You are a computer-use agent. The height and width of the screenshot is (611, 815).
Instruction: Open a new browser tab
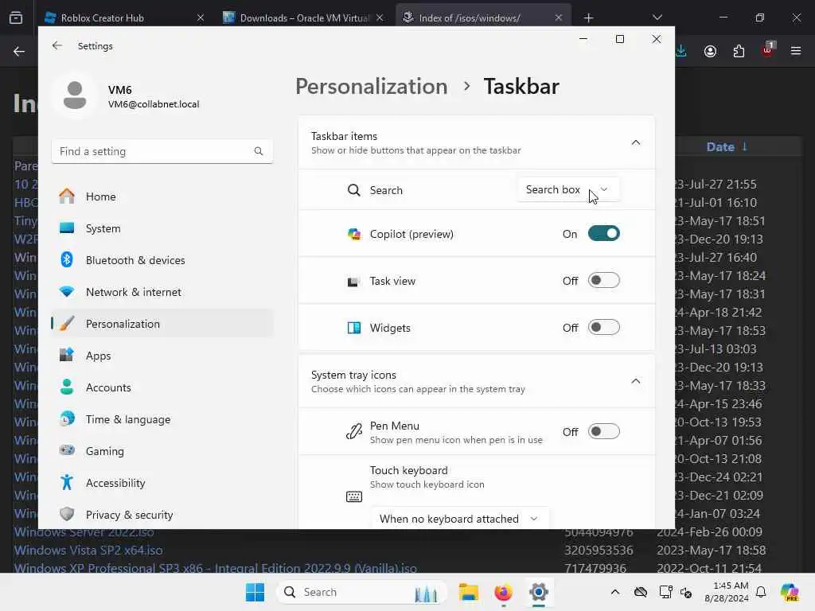click(588, 18)
